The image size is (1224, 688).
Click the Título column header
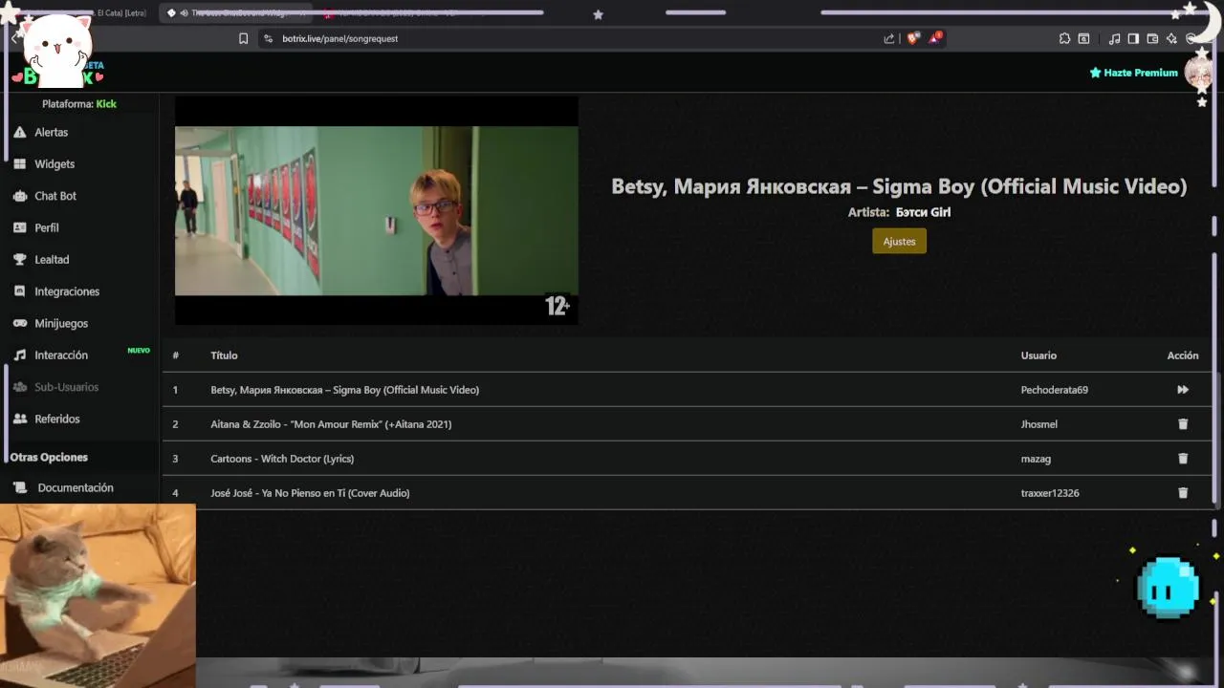pyautogui.click(x=224, y=355)
